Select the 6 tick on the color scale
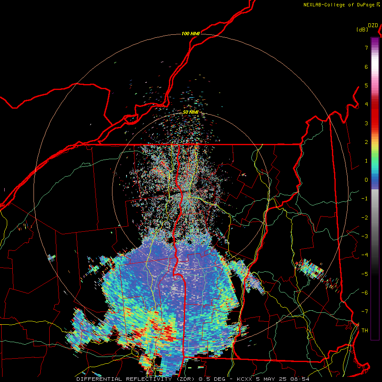The width and height of the screenshot is (382, 382). click(x=366, y=67)
